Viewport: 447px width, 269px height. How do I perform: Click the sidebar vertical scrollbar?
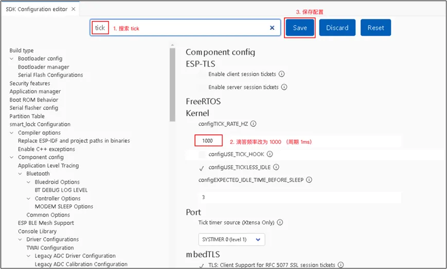[172, 82]
